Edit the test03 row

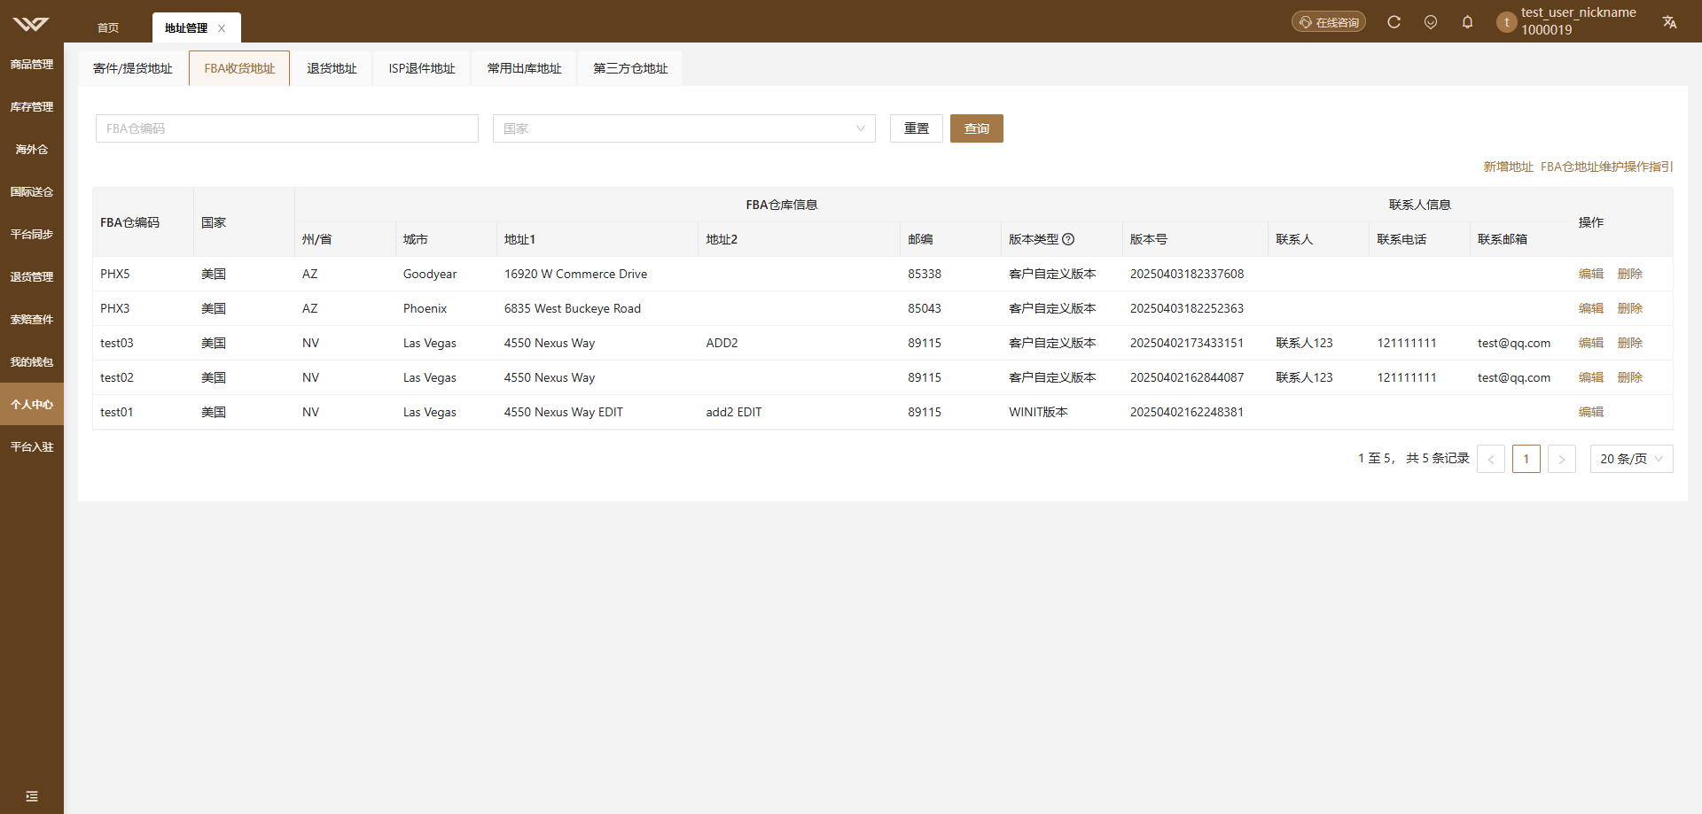[x=1591, y=343]
